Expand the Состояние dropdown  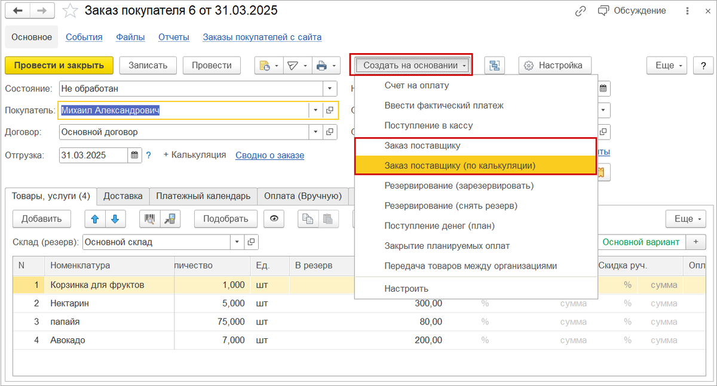(x=330, y=89)
